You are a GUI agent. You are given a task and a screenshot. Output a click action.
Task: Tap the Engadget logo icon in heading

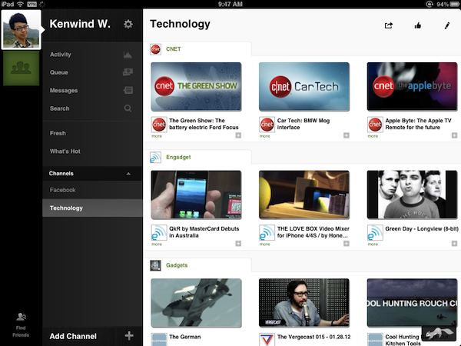click(155, 158)
